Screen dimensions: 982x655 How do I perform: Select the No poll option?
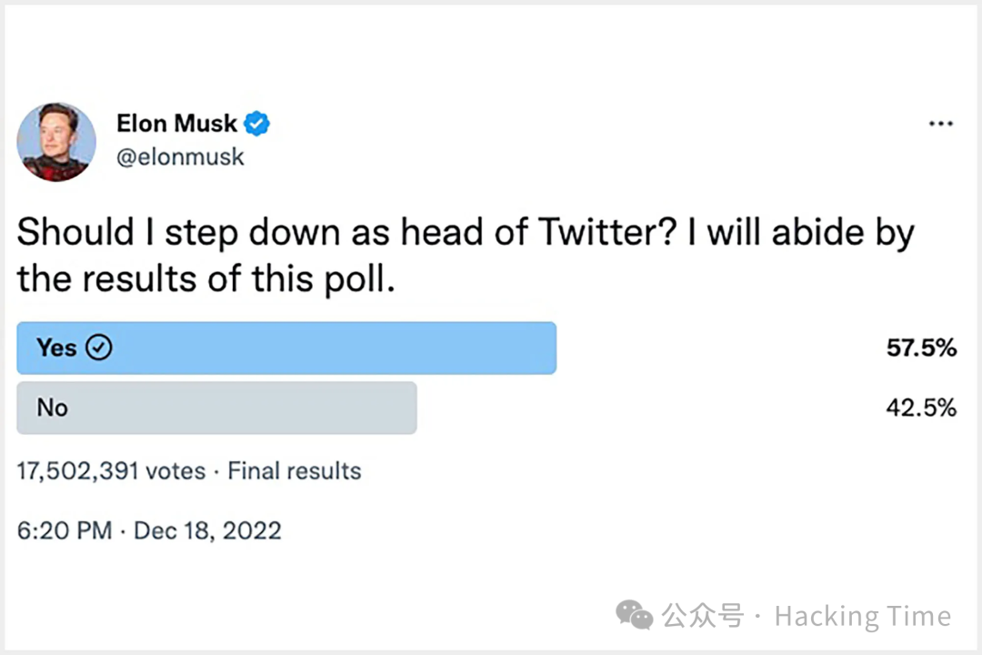pyautogui.click(x=216, y=408)
